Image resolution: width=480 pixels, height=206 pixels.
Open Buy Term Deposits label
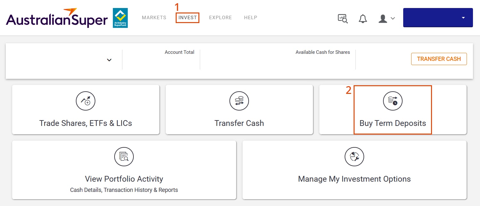(393, 123)
